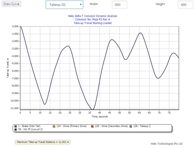Click the Brake (Into Tail) legend swatch
Image resolution: width=195 pixels, height=148 pixels.
pos(16,126)
